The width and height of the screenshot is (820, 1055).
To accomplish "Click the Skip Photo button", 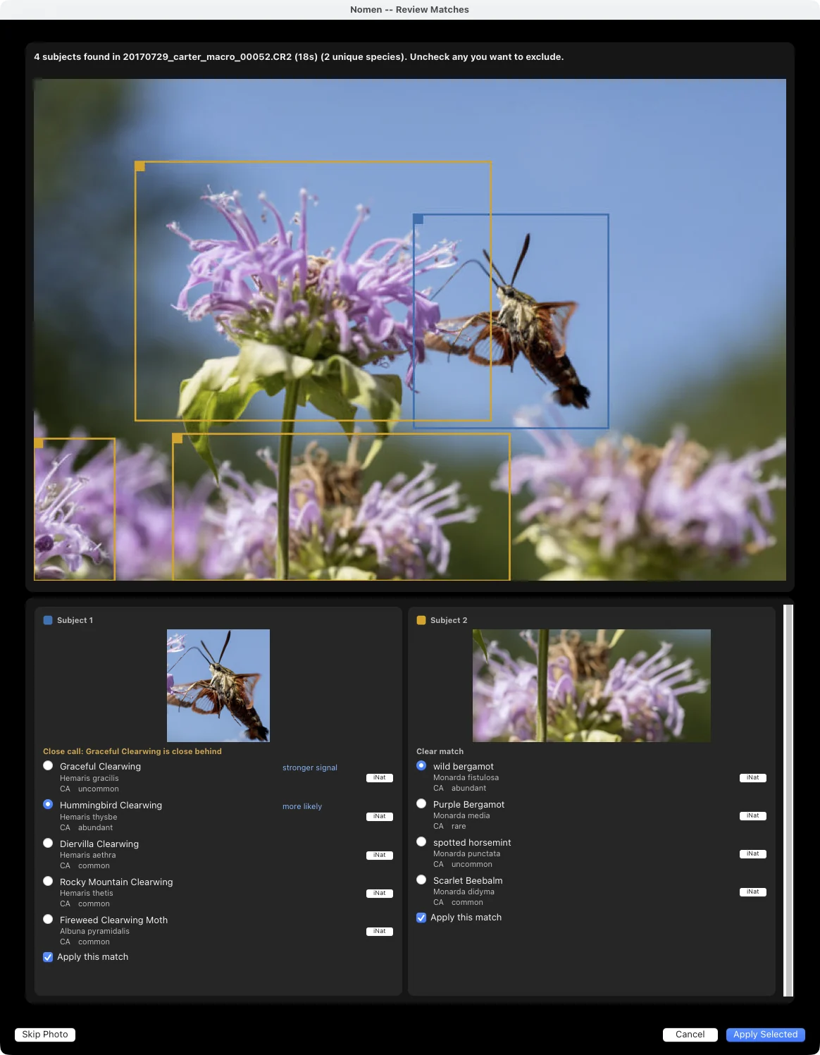I will tap(45, 1035).
